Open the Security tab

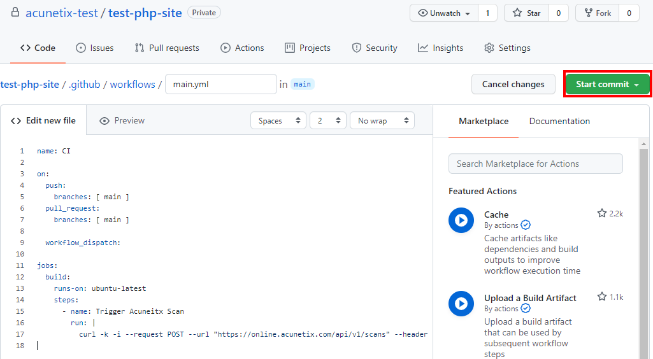375,48
